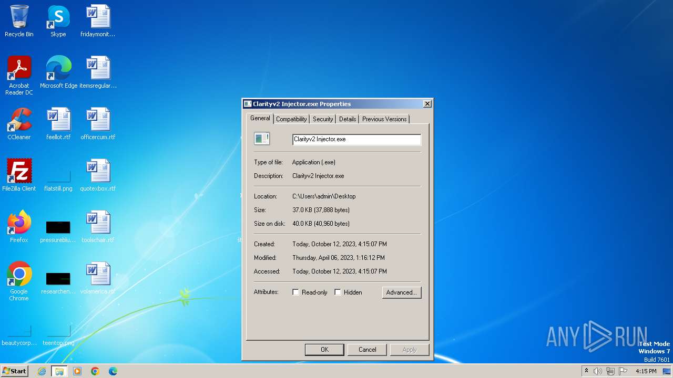Open the Start menu

pyautogui.click(x=15, y=371)
